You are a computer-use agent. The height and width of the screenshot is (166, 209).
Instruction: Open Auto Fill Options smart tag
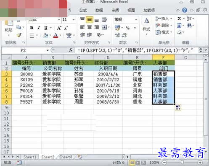[178, 108]
